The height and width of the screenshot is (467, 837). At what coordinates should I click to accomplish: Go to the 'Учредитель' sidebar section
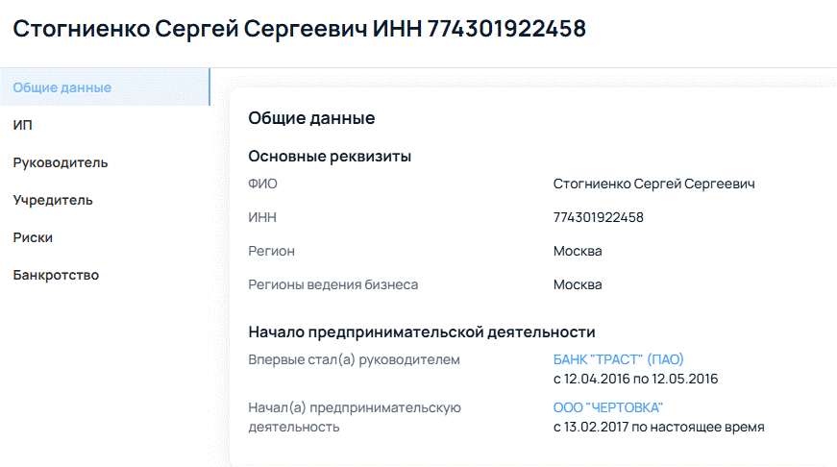[53, 200]
